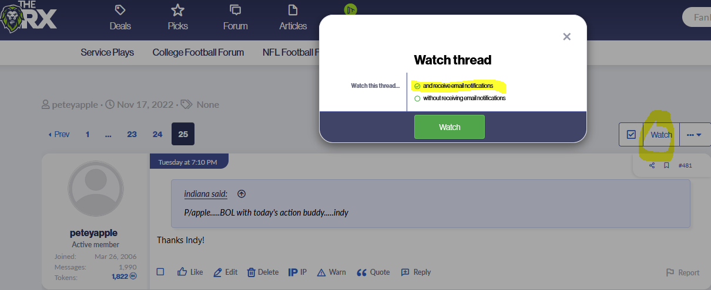Click peteyapple's avatar image
711x290 pixels.
[x=96, y=189]
